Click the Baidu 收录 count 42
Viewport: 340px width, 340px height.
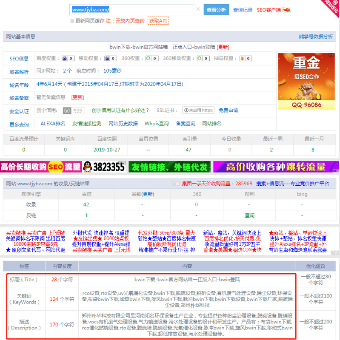point(86,204)
